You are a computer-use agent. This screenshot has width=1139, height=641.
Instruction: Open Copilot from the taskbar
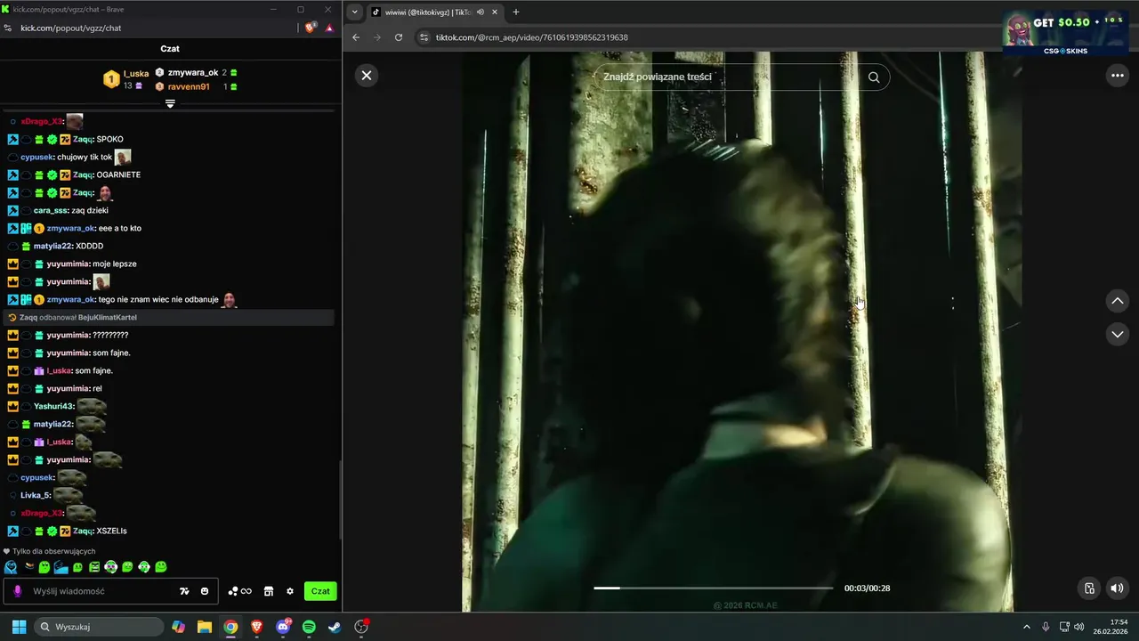click(x=179, y=627)
